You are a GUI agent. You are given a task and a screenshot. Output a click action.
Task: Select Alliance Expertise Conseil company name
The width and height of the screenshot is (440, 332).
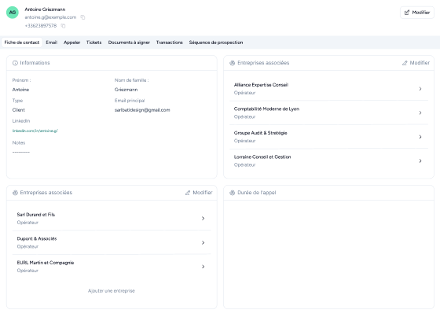(x=261, y=85)
